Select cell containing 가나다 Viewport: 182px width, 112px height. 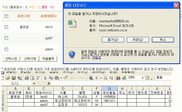click(82, 97)
